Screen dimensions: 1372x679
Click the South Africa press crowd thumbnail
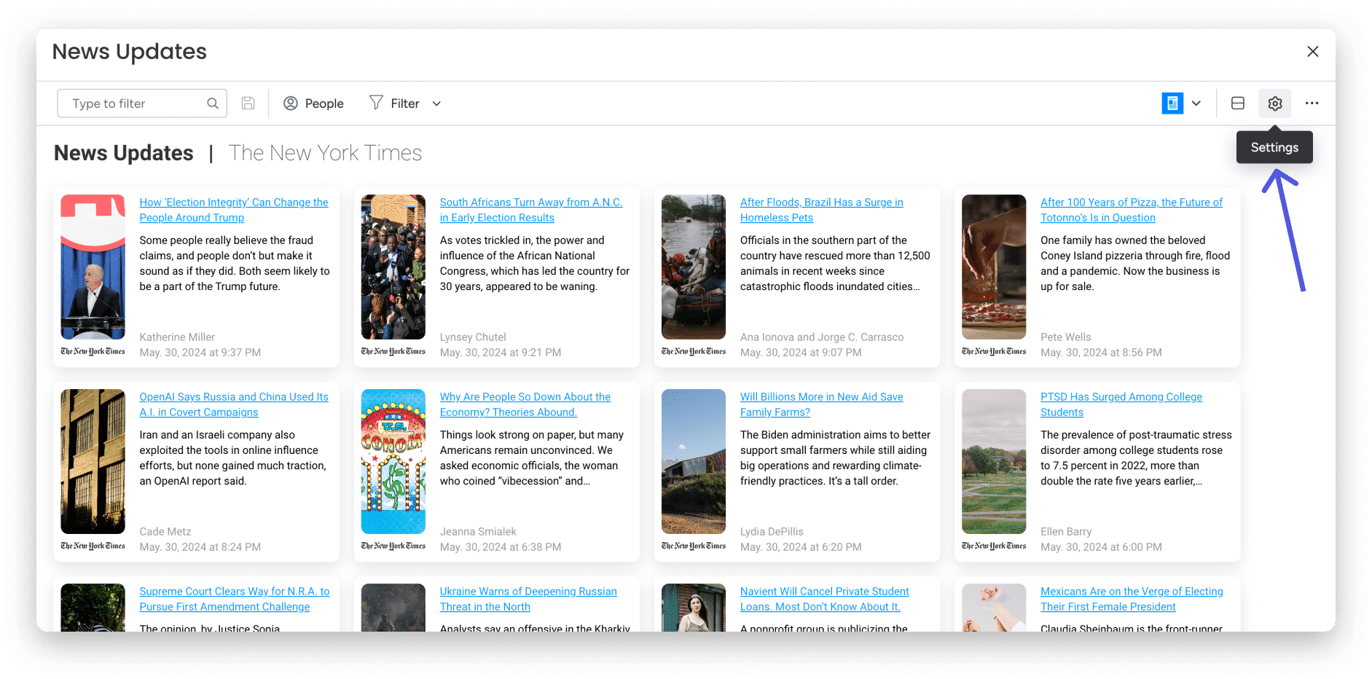point(393,267)
